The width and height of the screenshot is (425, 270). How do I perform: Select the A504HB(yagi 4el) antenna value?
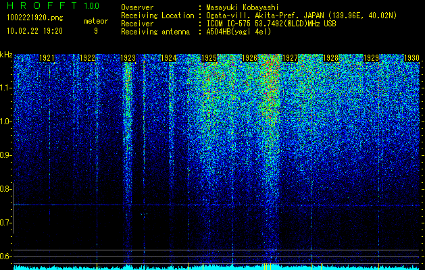pyautogui.click(x=239, y=32)
